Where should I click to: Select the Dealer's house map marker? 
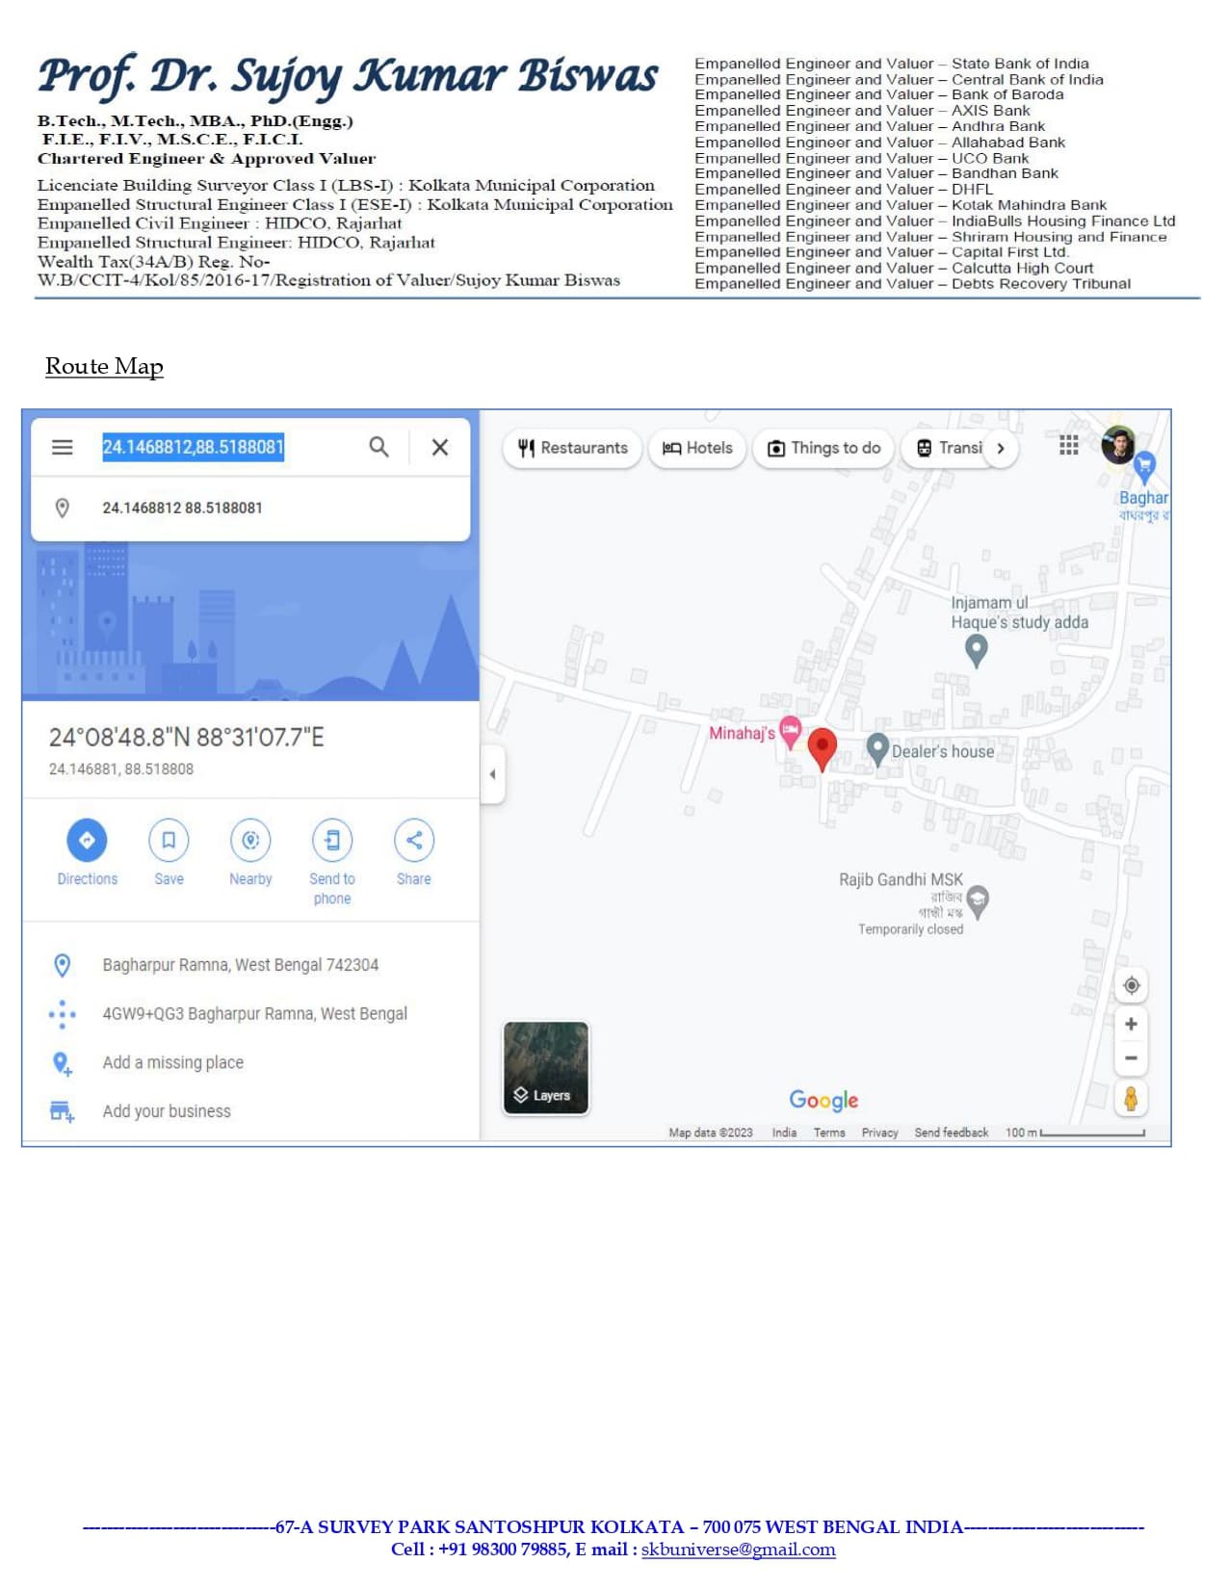(877, 749)
